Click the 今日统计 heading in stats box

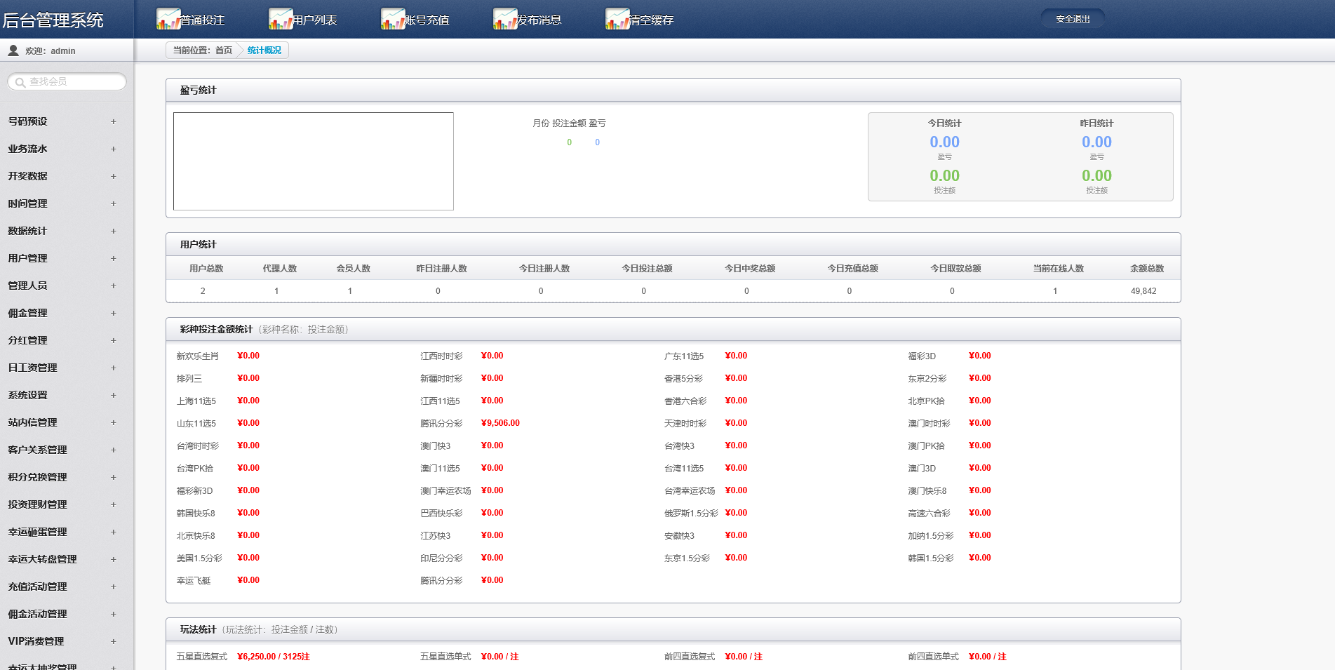pyautogui.click(x=944, y=123)
